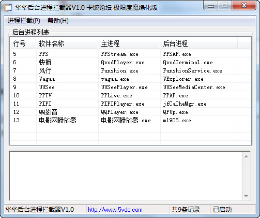Click inside the empty log text area
The width and height of the screenshot is (260, 218).
point(126,176)
